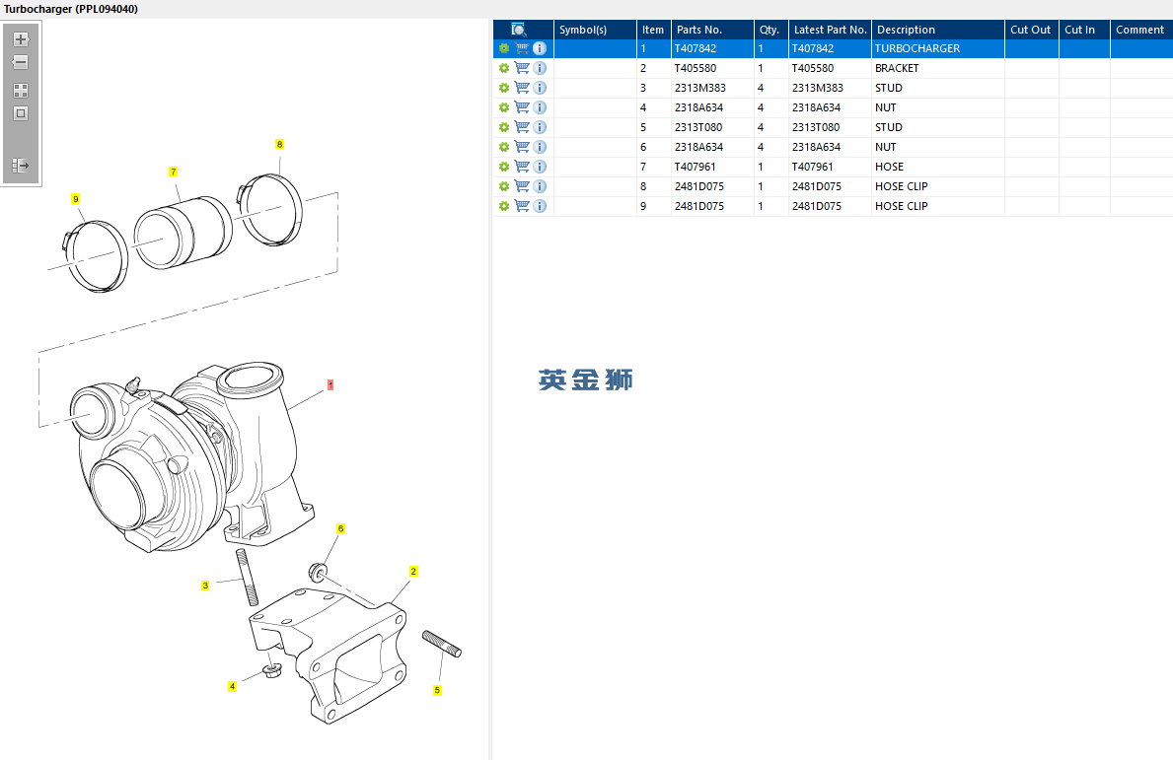Sort by the Description column header
Image resolution: width=1173 pixels, height=760 pixels.
click(x=937, y=30)
